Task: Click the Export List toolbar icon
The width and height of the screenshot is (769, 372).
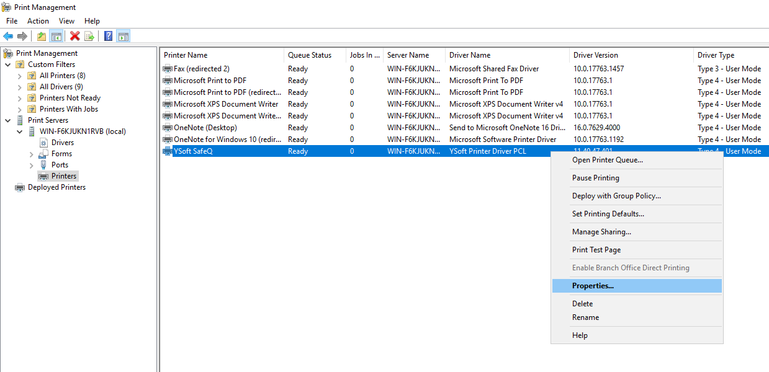Action: coord(89,36)
